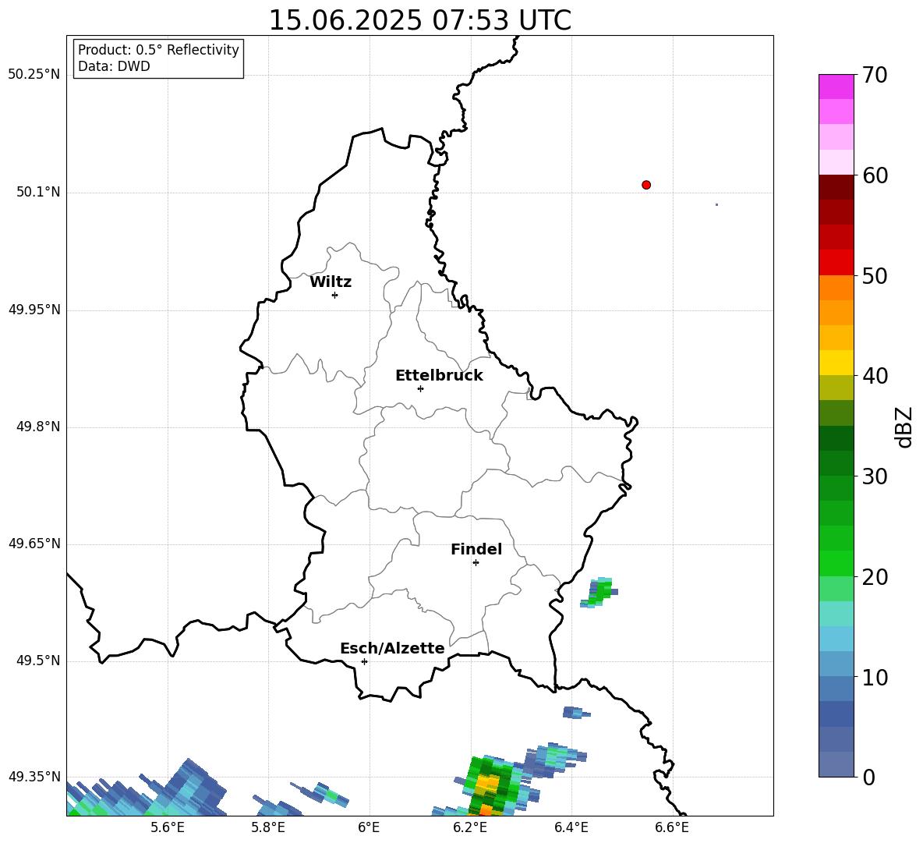The image size is (923, 843).
Task: Click the Esch/Alzette cross marker
Action: tap(364, 661)
